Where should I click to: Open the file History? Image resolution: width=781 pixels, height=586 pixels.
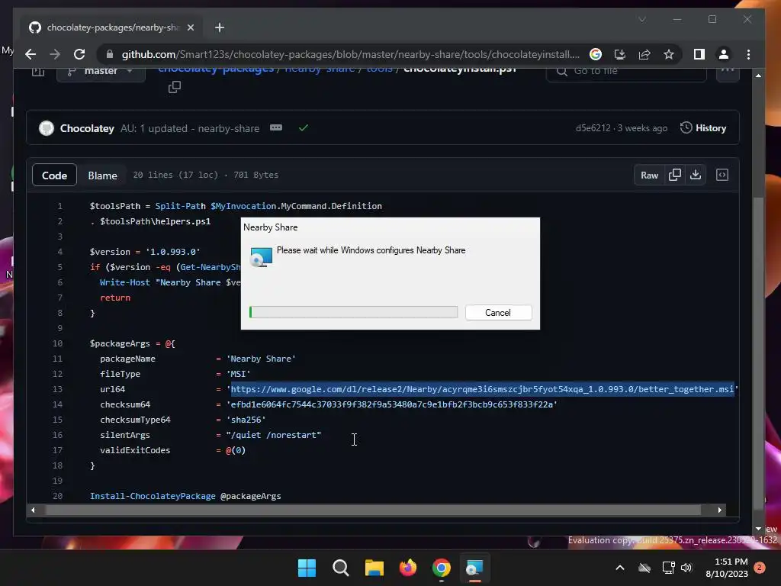[x=703, y=128]
